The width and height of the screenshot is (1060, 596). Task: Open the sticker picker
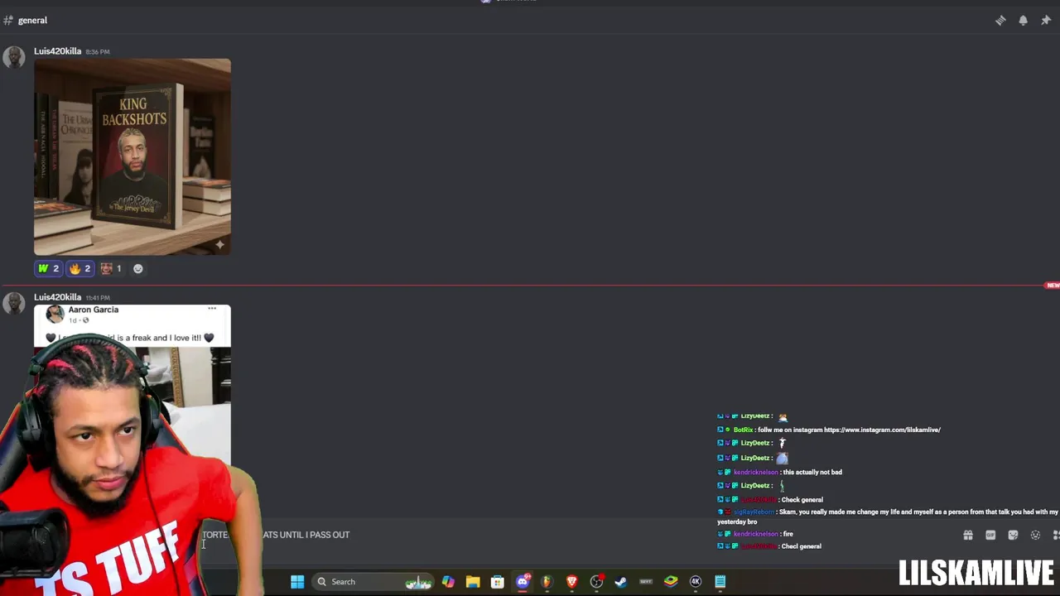point(1013,536)
